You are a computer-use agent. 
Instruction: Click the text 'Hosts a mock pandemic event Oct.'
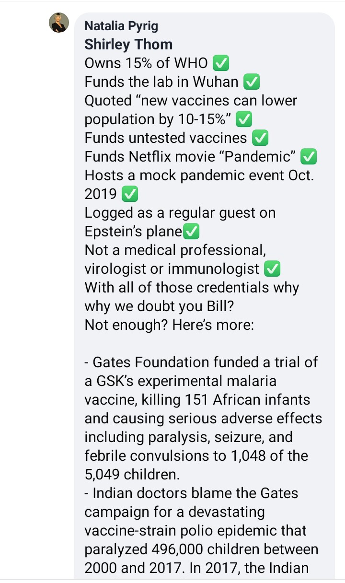pyautogui.click(x=199, y=175)
